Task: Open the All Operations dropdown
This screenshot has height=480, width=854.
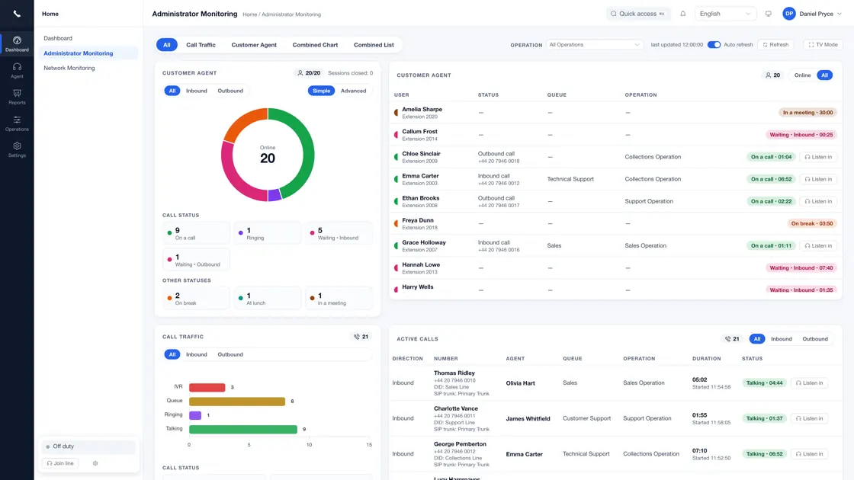Action: pyautogui.click(x=594, y=45)
